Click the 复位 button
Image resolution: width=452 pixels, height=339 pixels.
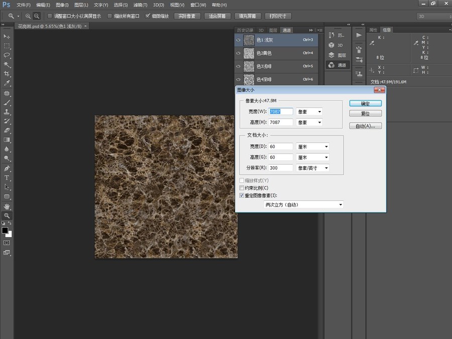click(x=366, y=114)
